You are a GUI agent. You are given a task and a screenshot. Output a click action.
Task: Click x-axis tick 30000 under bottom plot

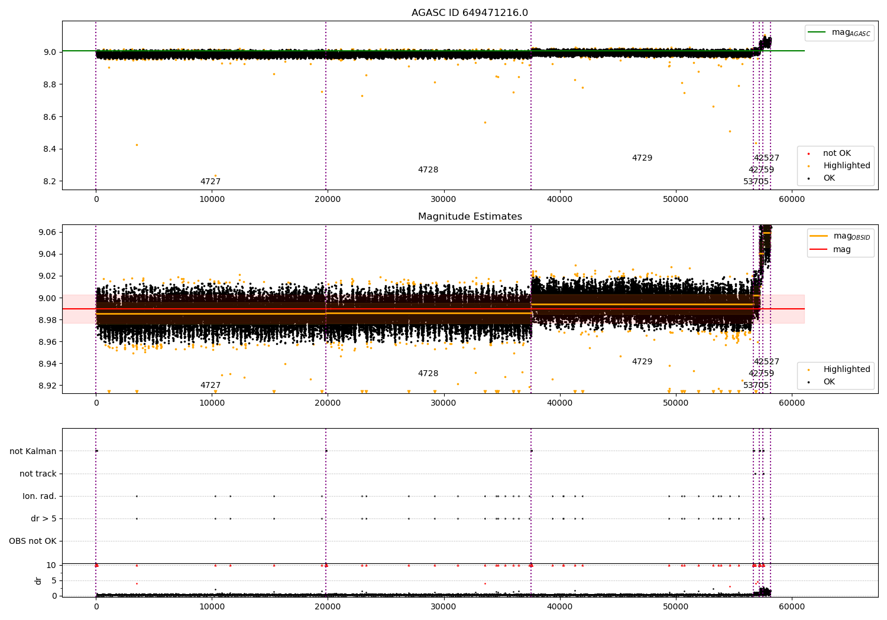click(444, 606)
